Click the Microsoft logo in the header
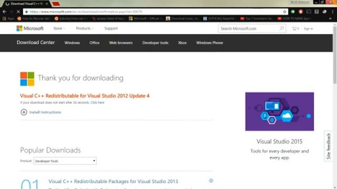This screenshot has width=337, height=189. pos(30,28)
